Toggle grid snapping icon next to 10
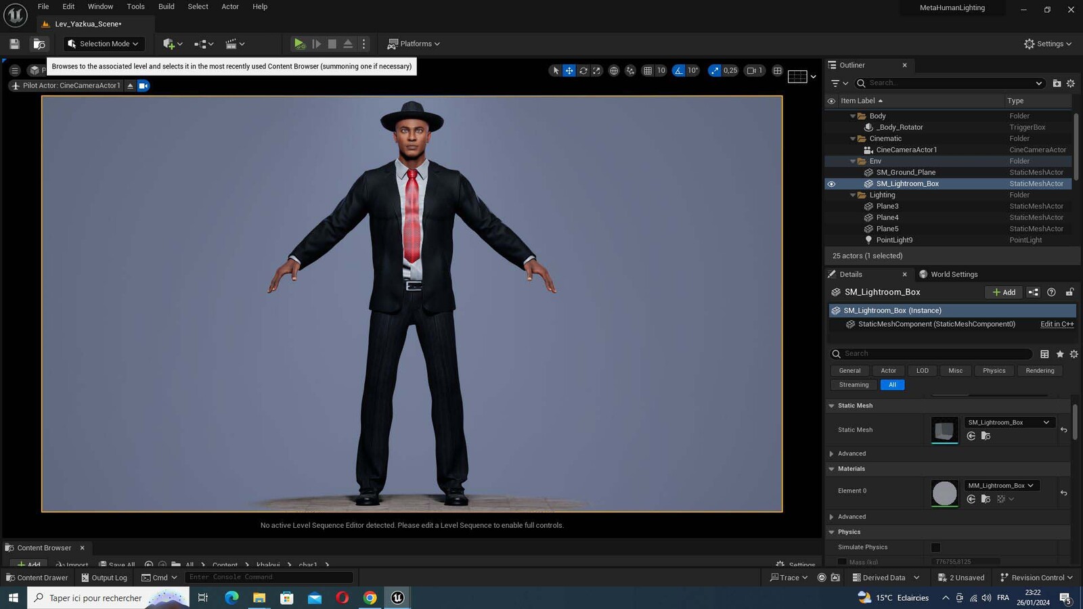1083x609 pixels. click(x=648, y=70)
